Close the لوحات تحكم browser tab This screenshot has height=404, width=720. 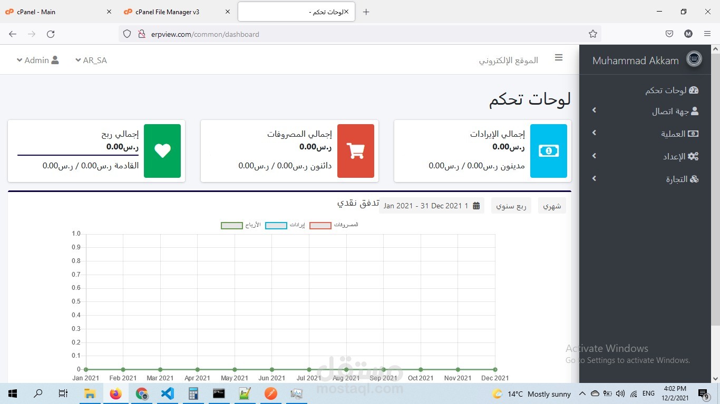346,12
